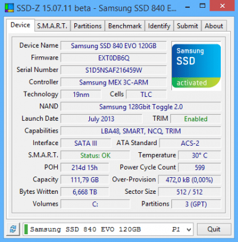Click the TRIM status 'Enabled'
This screenshot has width=238, height=242.
196,119
